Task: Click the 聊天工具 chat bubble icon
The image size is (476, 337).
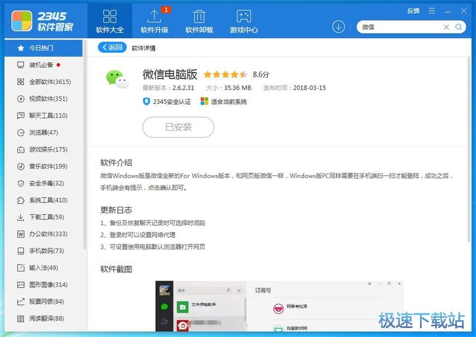Action: [x=21, y=116]
